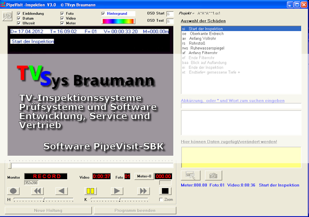Stop with the black square button
This screenshot has height=217, width=309.
click(x=165, y=191)
